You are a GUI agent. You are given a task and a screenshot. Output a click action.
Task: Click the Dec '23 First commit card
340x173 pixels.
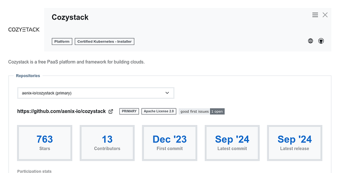tap(170, 143)
